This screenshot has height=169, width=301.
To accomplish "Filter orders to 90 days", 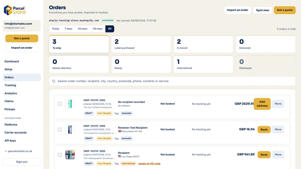I will (97, 29).
